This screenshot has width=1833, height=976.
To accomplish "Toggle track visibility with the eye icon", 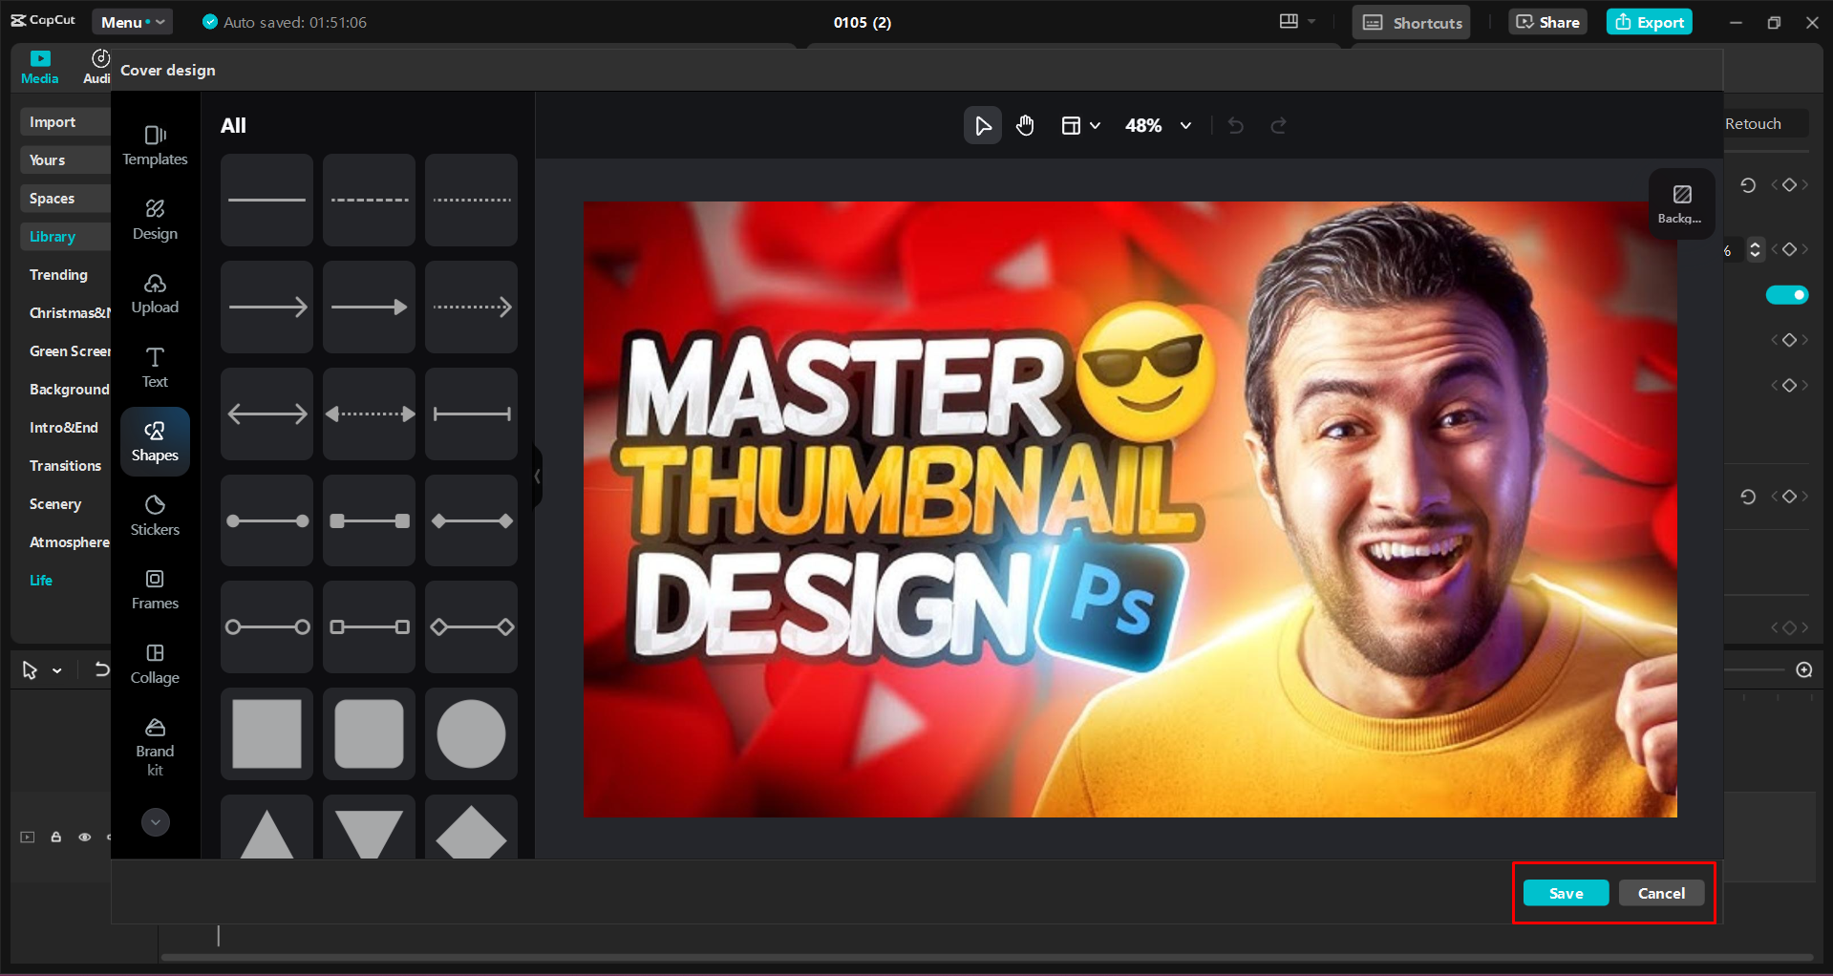I will tap(84, 837).
